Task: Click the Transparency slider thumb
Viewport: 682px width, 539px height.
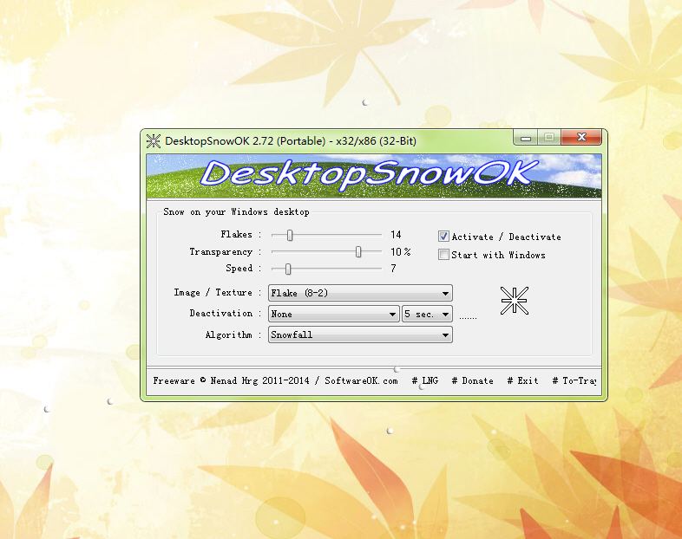Action: 358,251
